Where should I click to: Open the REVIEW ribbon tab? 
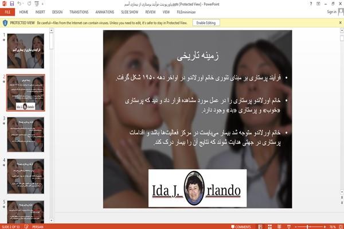tap(150, 12)
